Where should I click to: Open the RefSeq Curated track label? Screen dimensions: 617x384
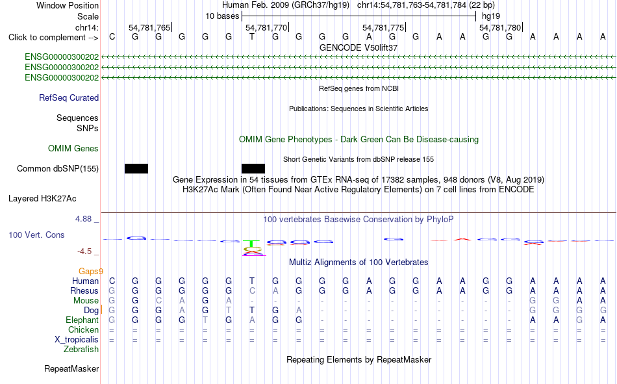pyautogui.click(x=69, y=97)
